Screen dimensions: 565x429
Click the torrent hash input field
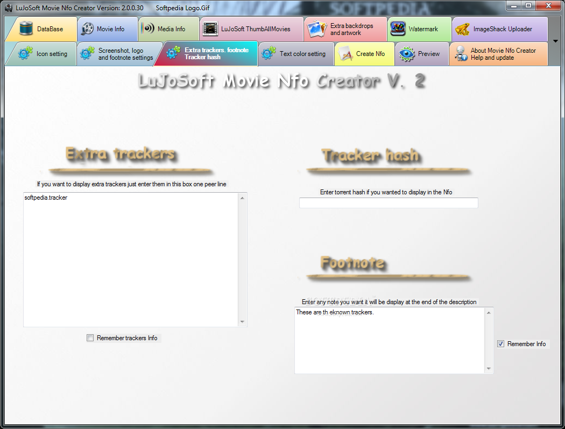389,202
